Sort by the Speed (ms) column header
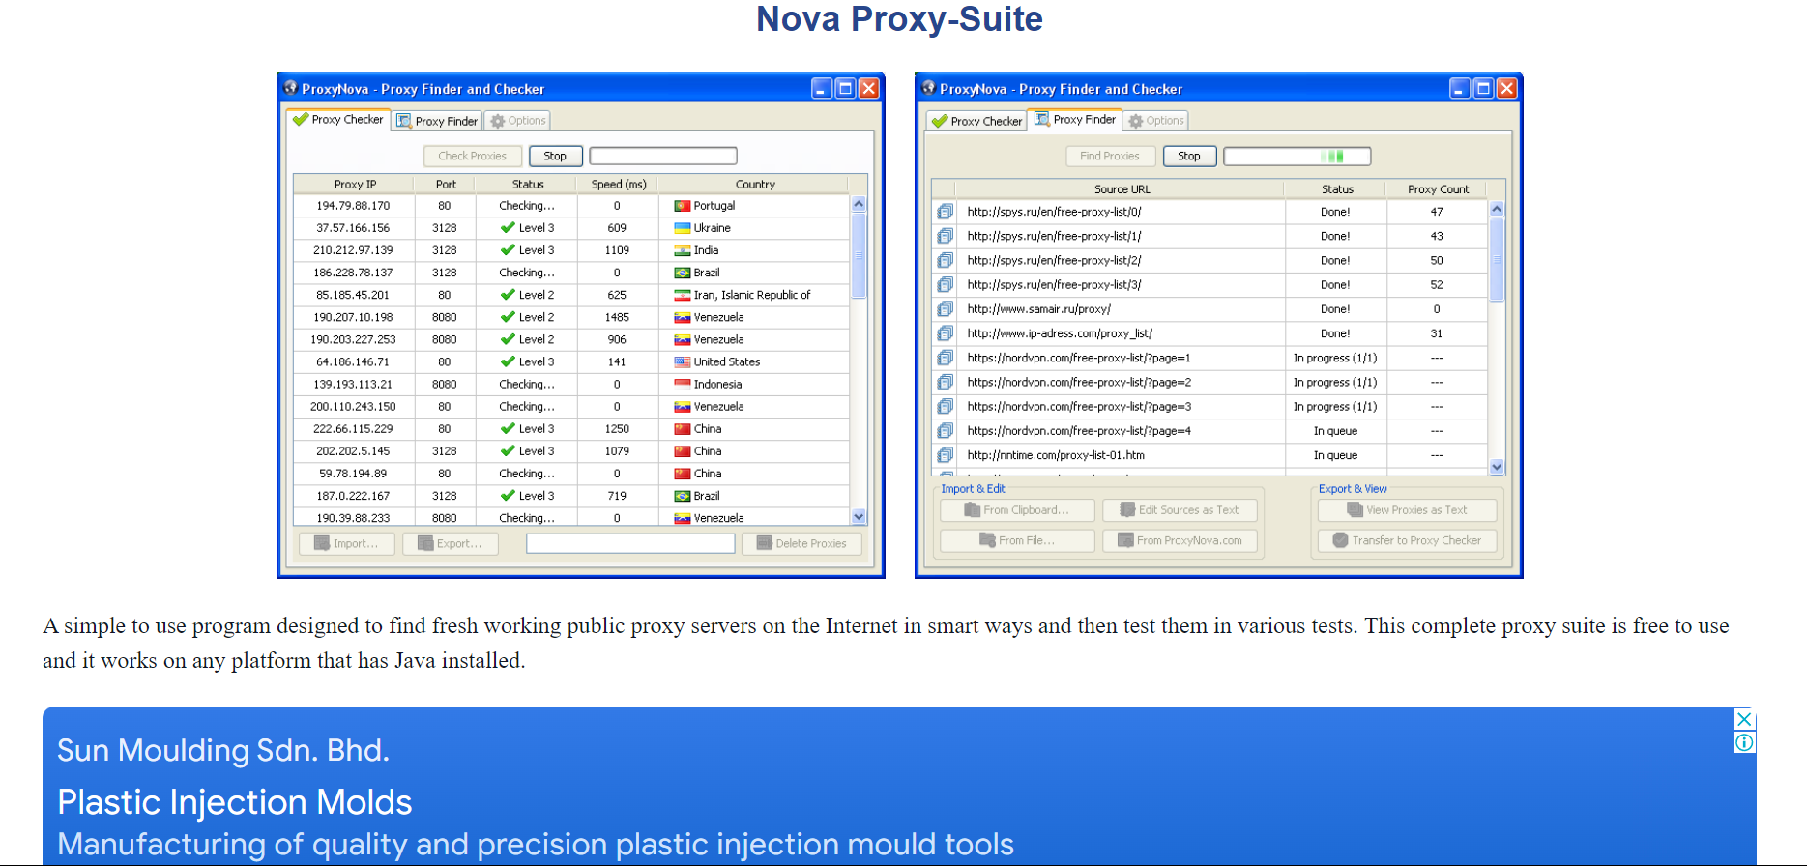The width and height of the screenshot is (1807, 866). 618,184
